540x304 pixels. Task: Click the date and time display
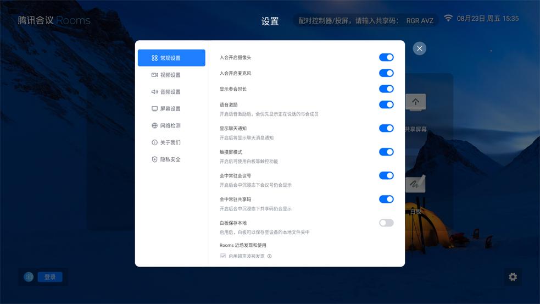pos(487,19)
